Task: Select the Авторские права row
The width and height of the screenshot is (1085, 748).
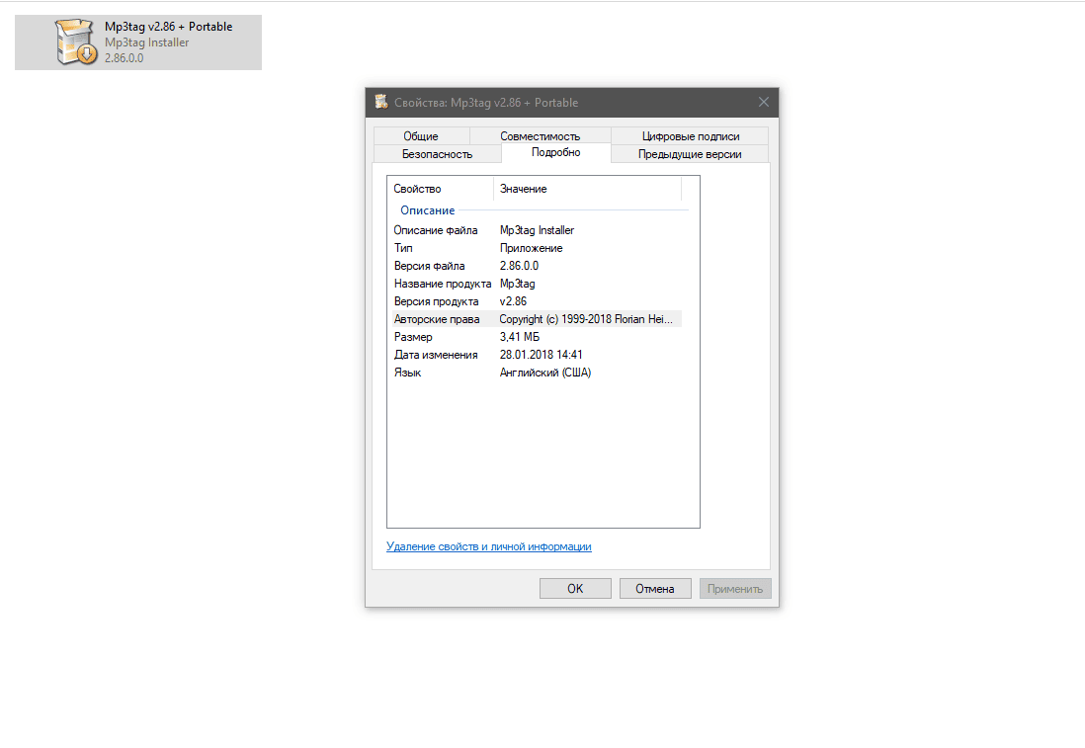Action: 437,319
